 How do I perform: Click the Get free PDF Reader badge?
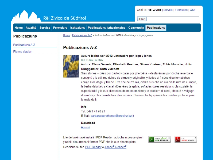pyautogui.click(x=160, y=139)
